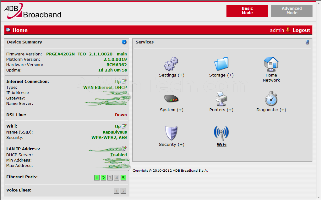
Task: Open the Diagnostic stopwatch icon
Action: (x=271, y=99)
